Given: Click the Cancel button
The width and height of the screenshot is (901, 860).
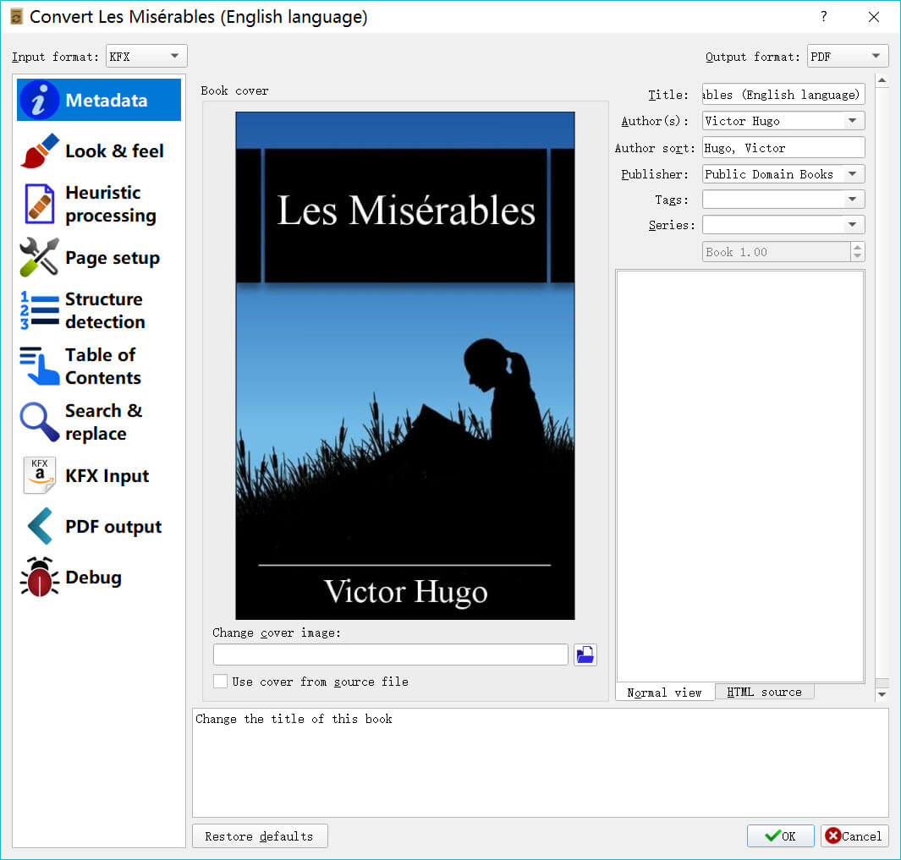Looking at the screenshot, I should 854,835.
